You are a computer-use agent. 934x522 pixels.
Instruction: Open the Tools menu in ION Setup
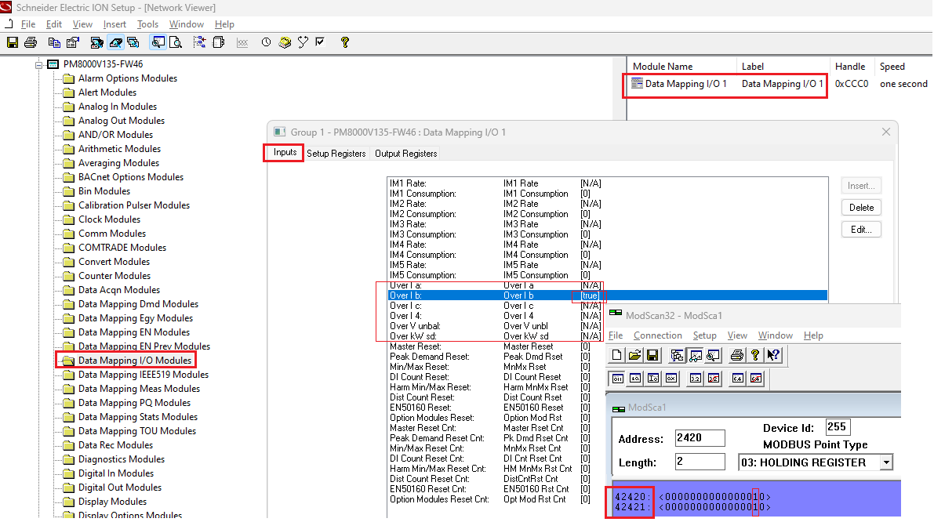pos(147,24)
